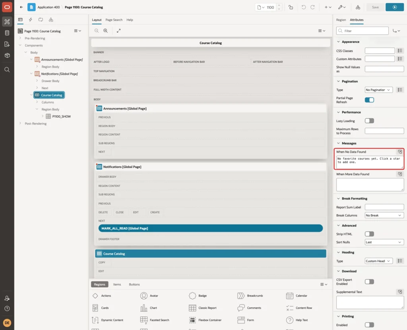The image size is (407, 330).
Task: Click the MARK_ALL_READ [Global Page] button
Action: pos(211,228)
